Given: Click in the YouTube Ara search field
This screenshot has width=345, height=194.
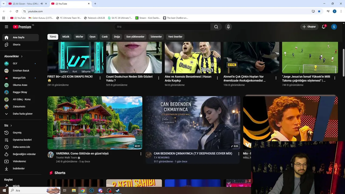Looking at the screenshot, I should (x=163, y=27).
